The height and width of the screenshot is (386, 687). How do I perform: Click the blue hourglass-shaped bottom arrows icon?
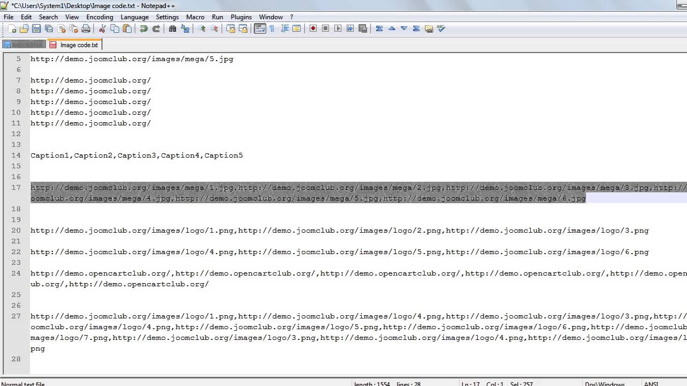416,29
